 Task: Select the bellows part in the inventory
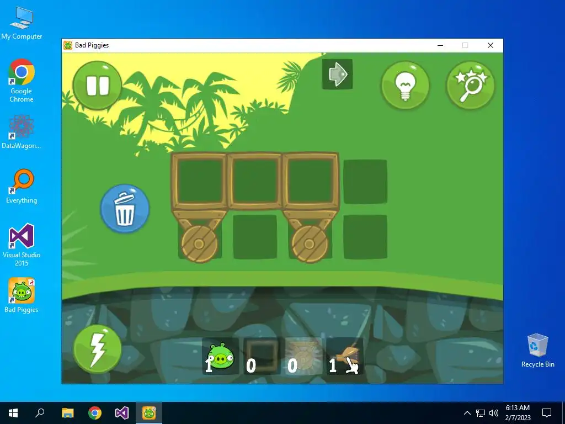pos(345,356)
